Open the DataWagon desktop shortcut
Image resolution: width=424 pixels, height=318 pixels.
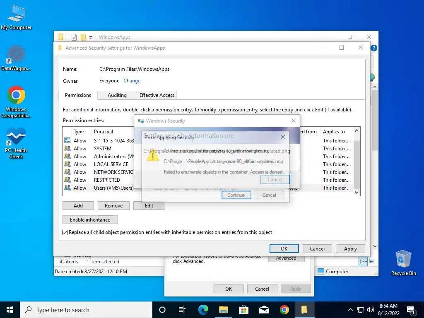16,58
